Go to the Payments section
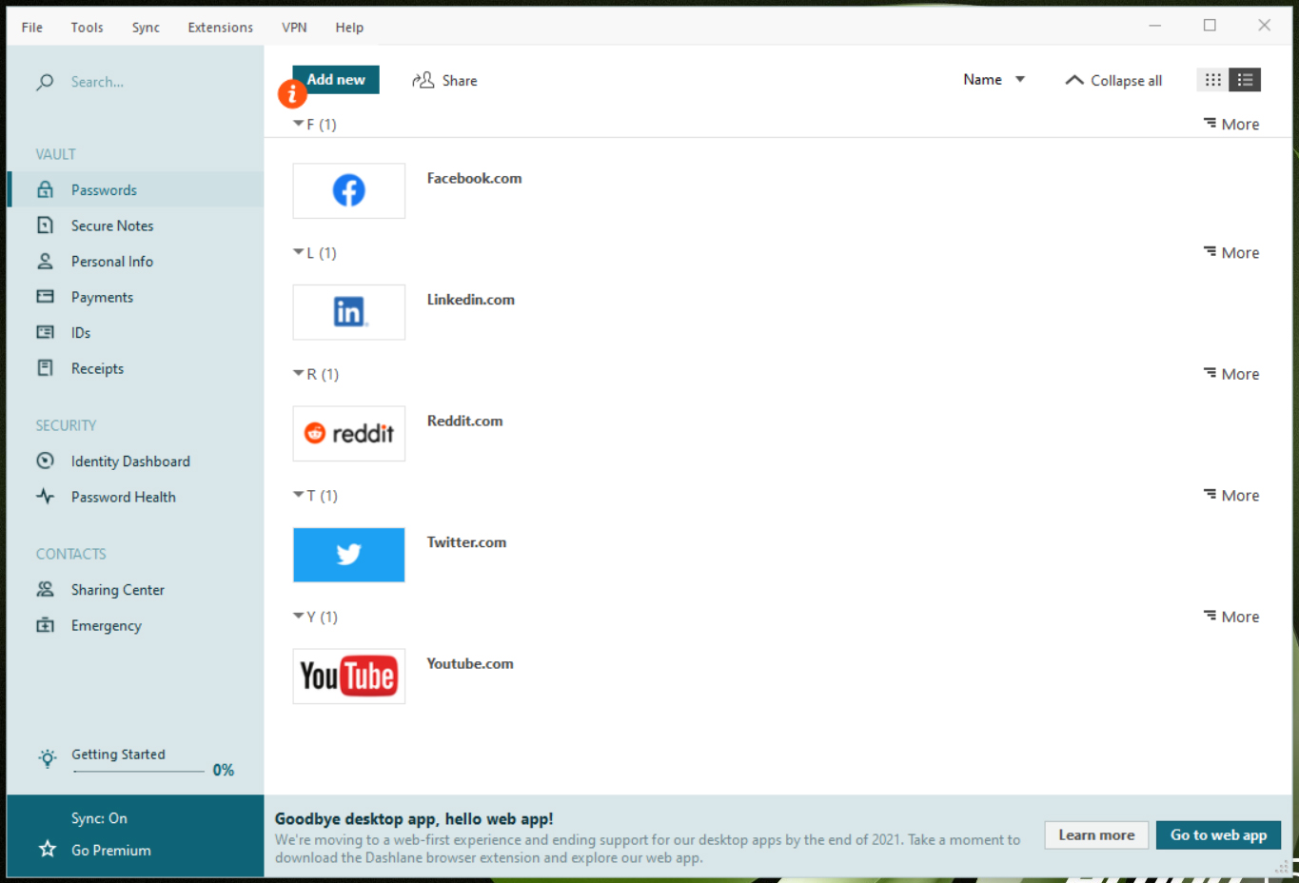1299x883 pixels. tap(102, 296)
